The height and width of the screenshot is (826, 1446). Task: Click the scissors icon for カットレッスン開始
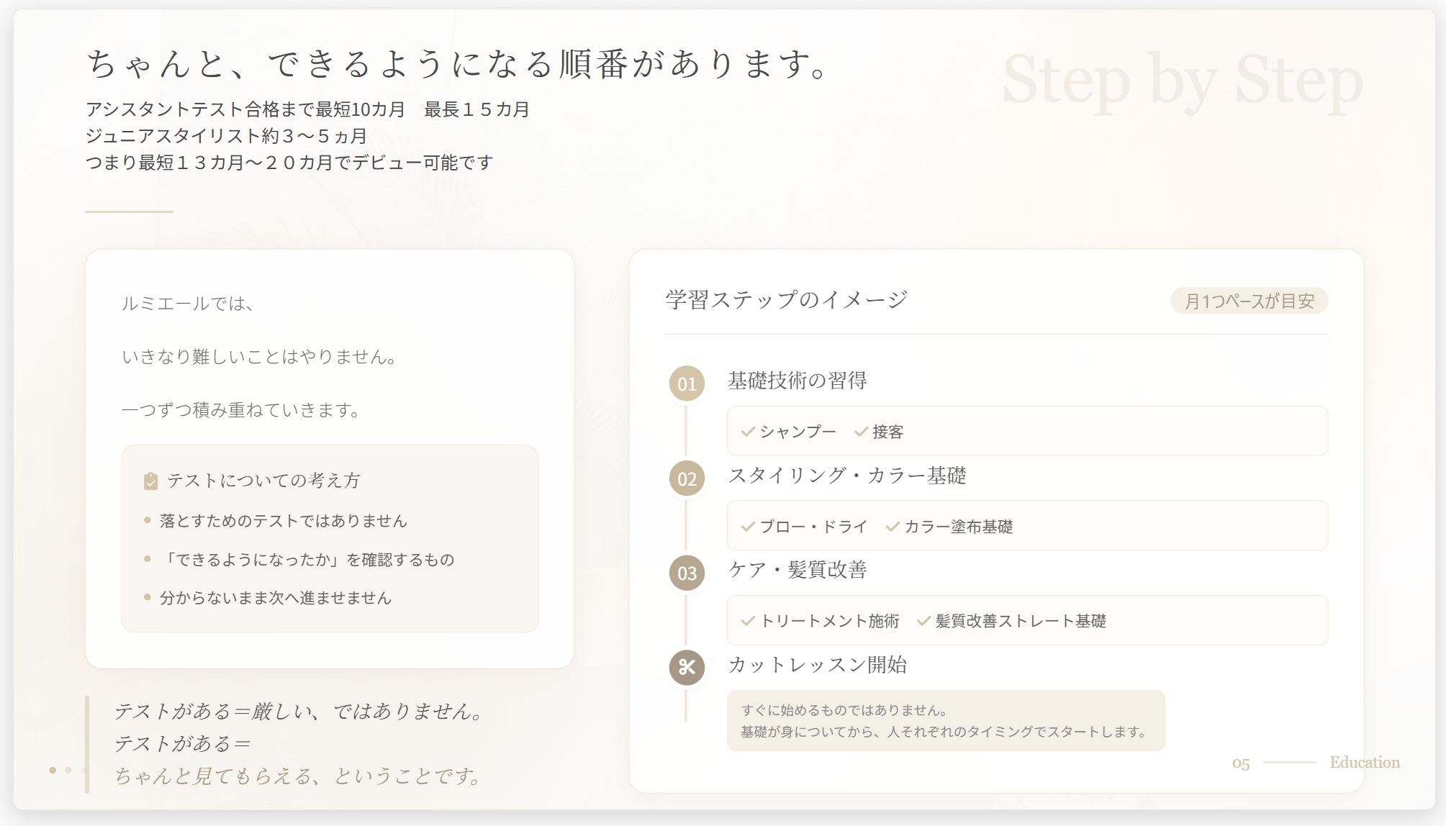pyautogui.click(x=687, y=668)
